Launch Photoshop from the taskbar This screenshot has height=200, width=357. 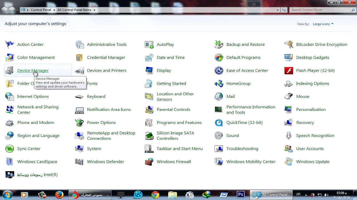click(241, 195)
